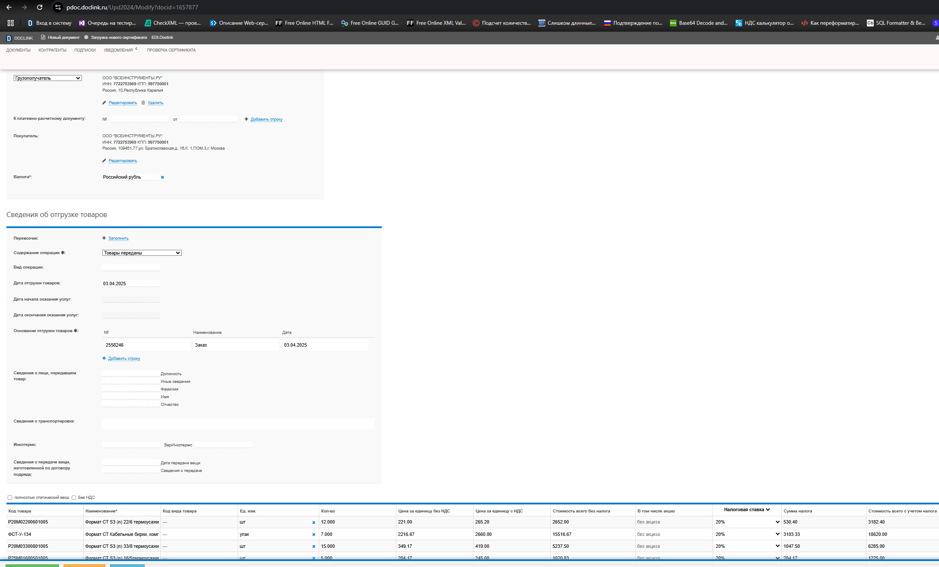Open the site information icon in address bar

click(58, 7)
